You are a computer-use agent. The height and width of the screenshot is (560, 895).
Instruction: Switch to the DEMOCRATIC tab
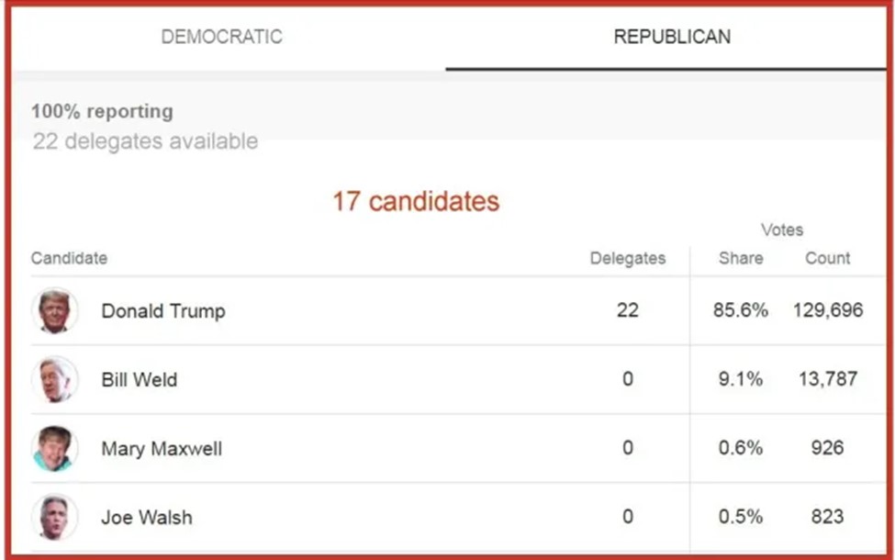[x=222, y=37]
